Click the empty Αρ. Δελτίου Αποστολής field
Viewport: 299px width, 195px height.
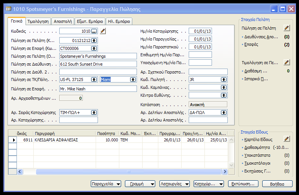coord(208,120)
